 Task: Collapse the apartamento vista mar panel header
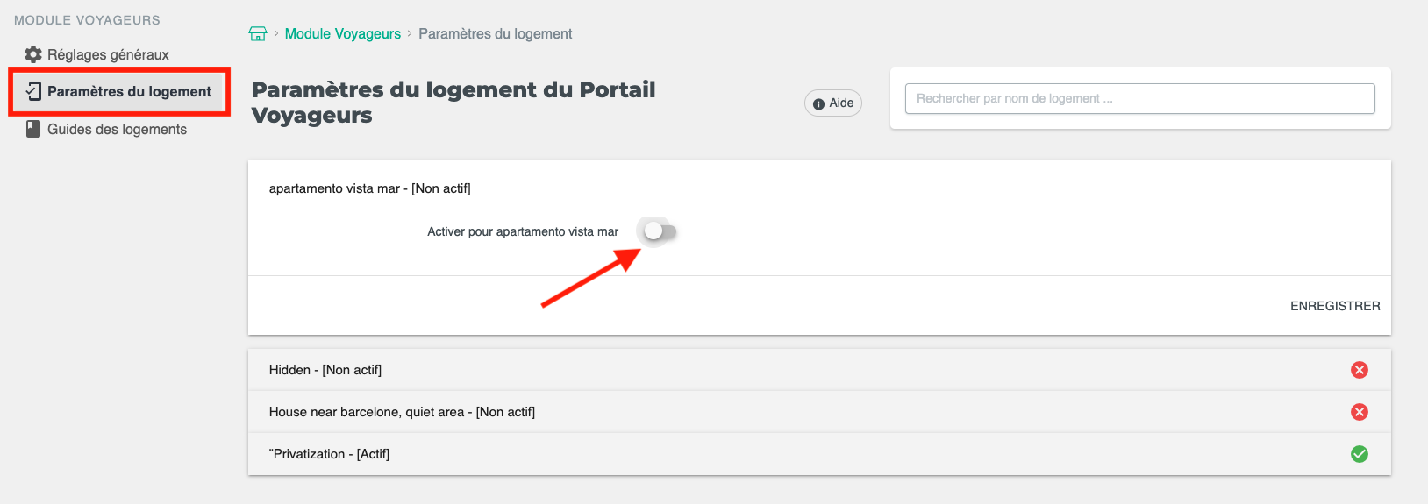click(369, 188)
